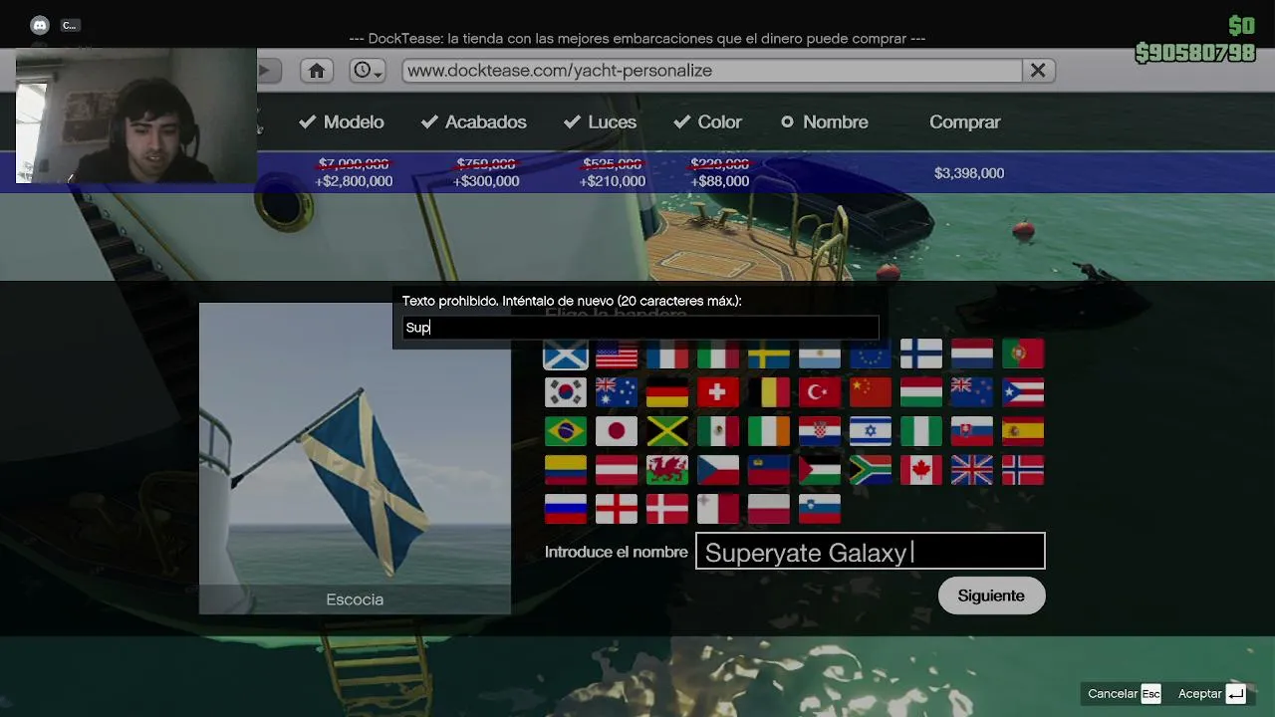Viewport: 1275px width, 717px height.
Task: Pick the Portugal flag
Action: pyautogui.click(x=1023, y=354)
